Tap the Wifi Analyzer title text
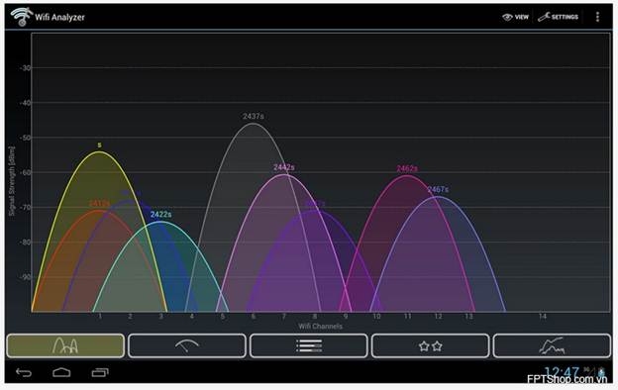The image size is (618, 390). tap(59, 17)
